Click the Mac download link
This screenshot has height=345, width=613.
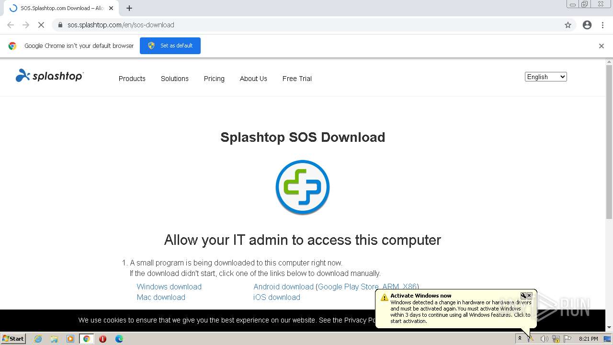161,297
